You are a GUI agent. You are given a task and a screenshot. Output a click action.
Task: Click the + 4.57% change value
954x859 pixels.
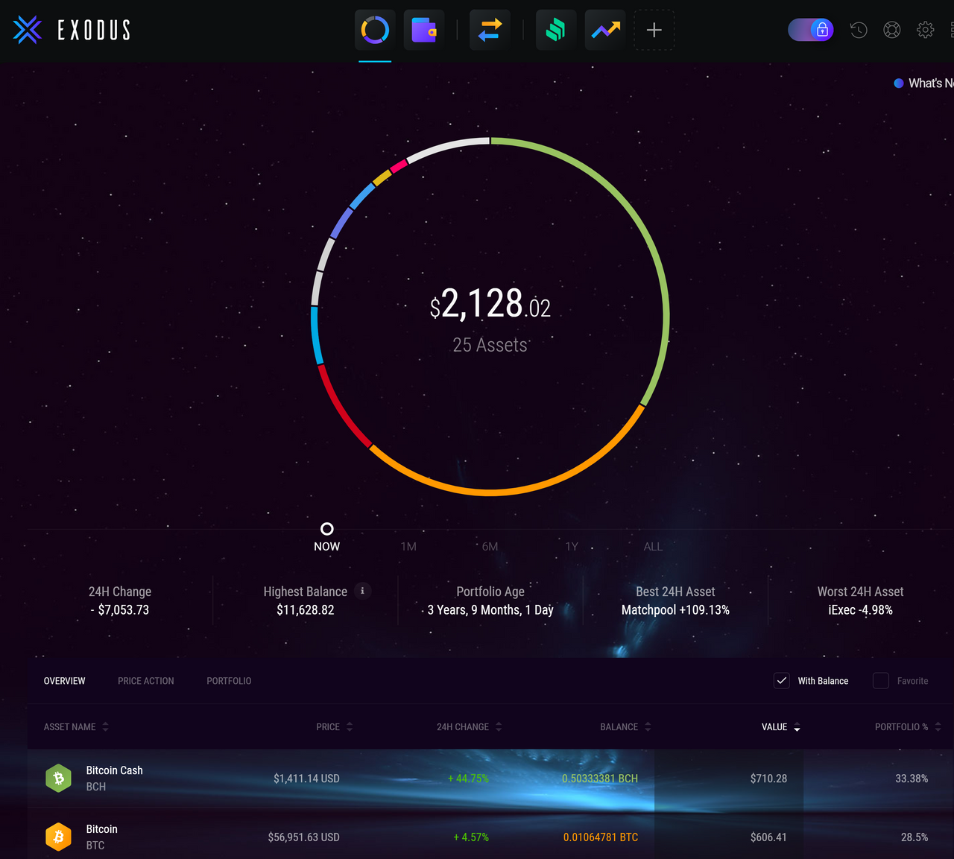pos(471,837)
